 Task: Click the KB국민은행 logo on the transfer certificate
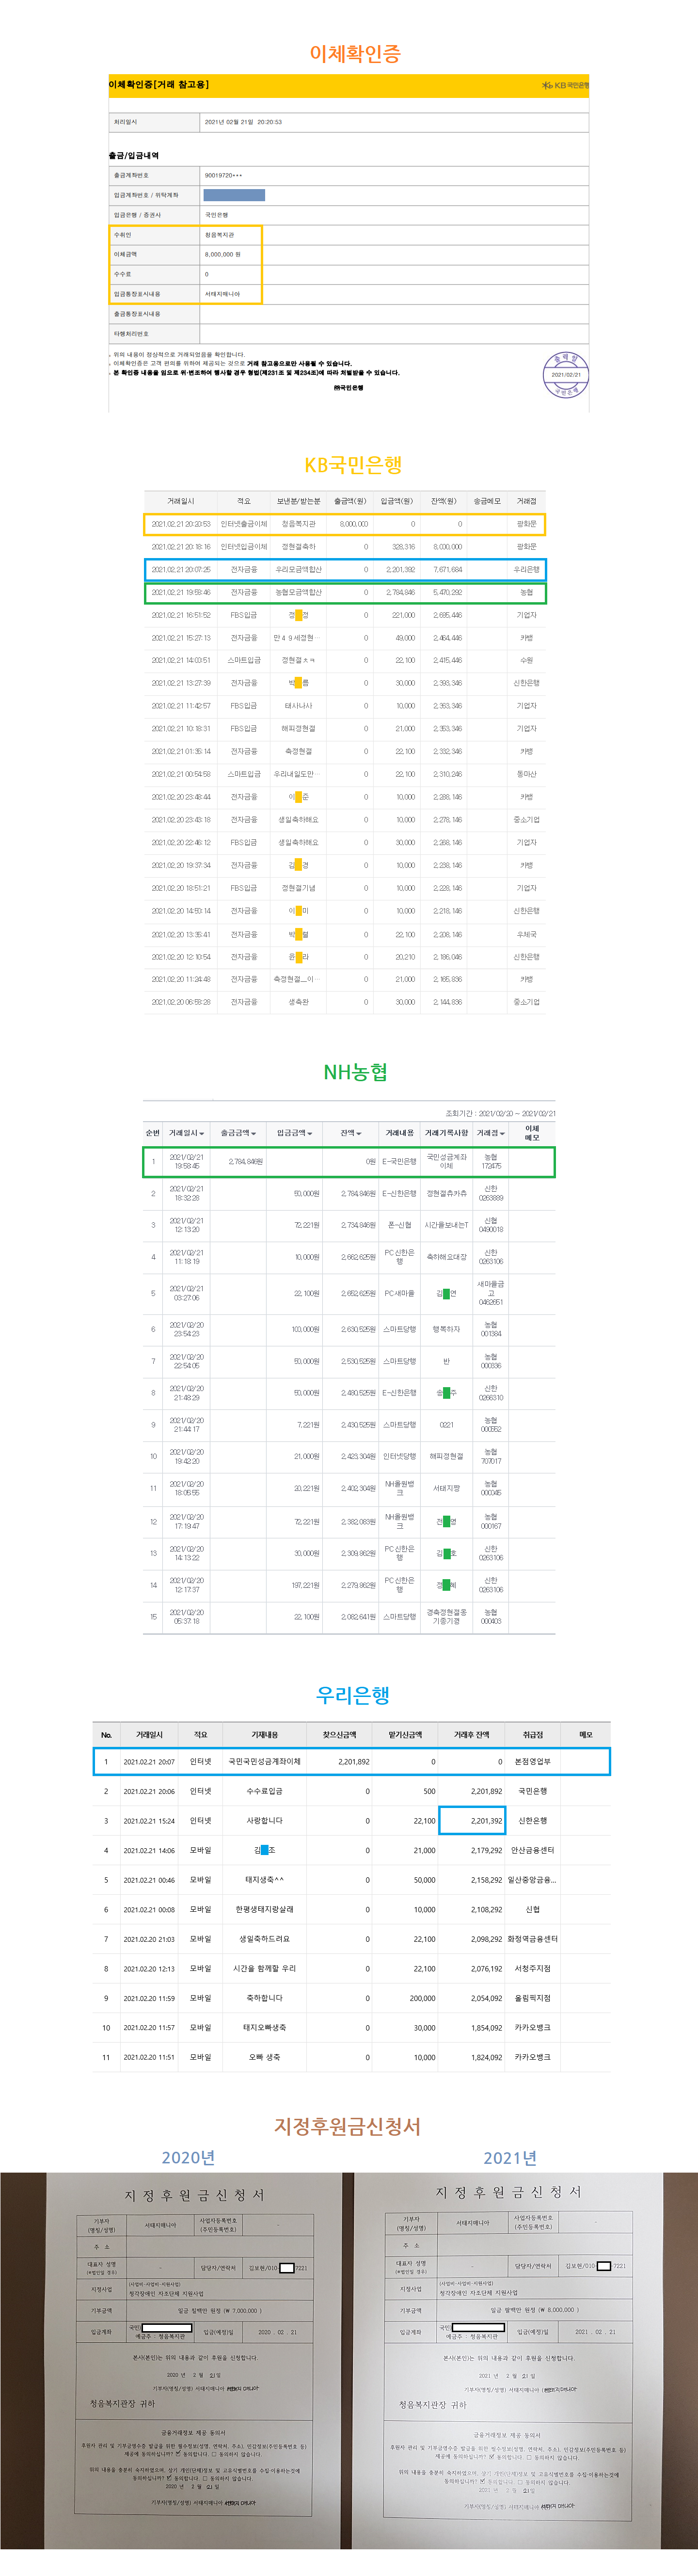[x=565, y=85]
